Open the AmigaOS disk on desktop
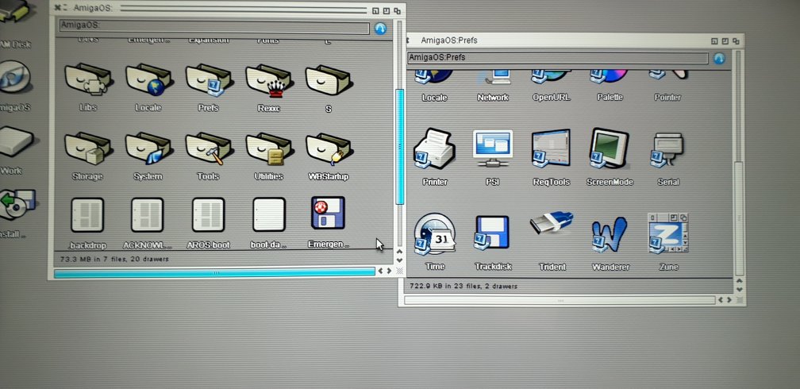800x389 pixels. tap(15, 78)
